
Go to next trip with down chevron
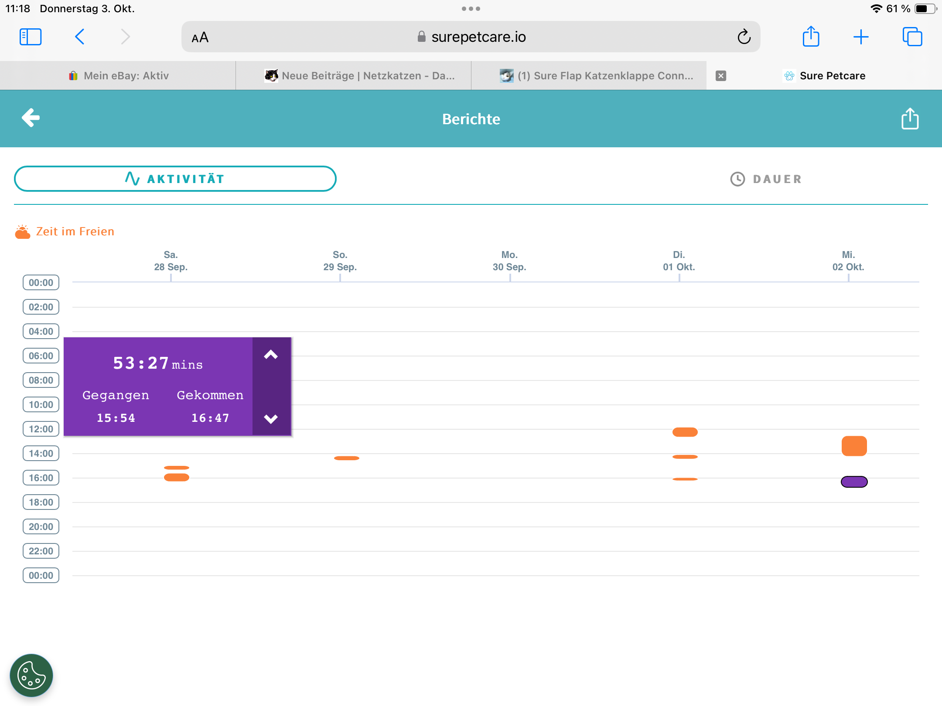271,419
